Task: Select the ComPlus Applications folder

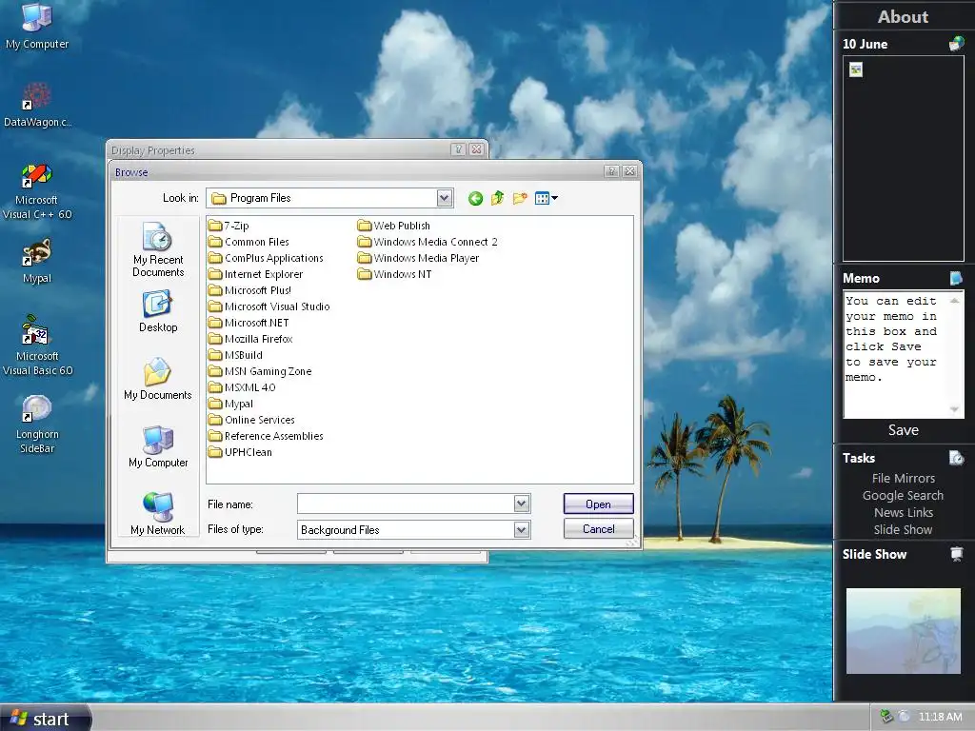Action: pyautogui.click(x=267, y=258)
